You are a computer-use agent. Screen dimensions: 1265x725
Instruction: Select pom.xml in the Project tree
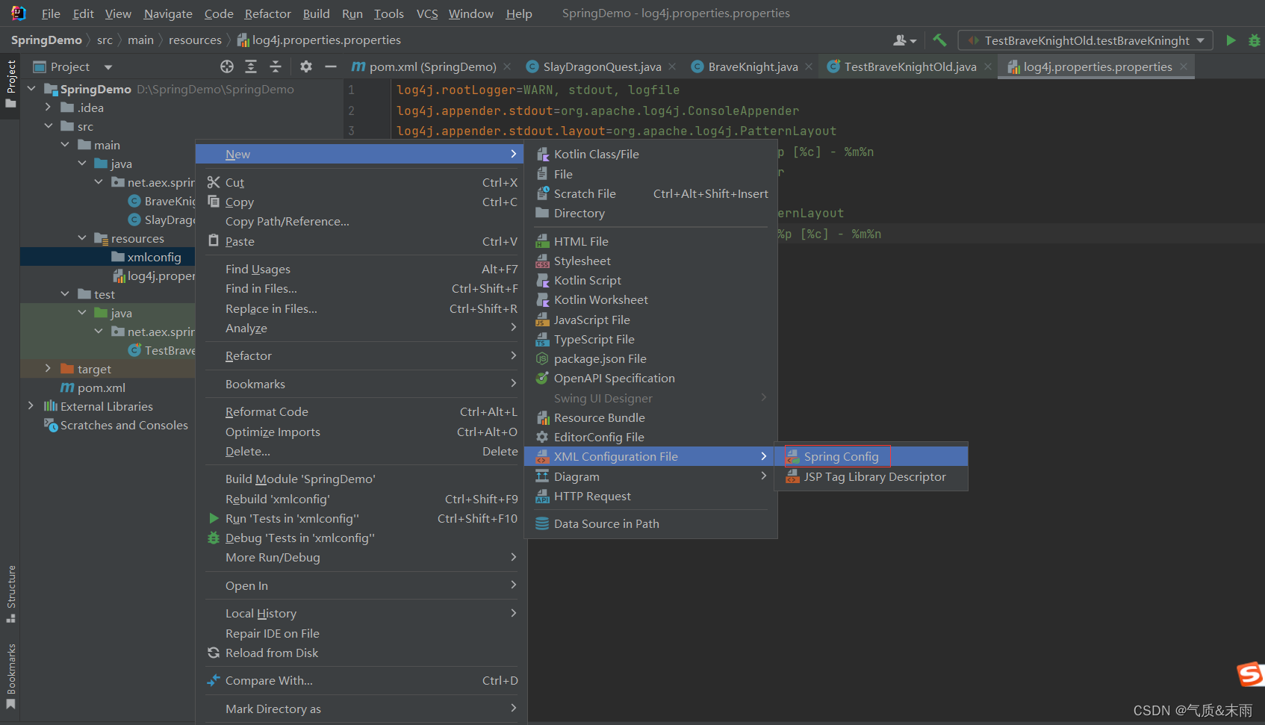(102, 388)
